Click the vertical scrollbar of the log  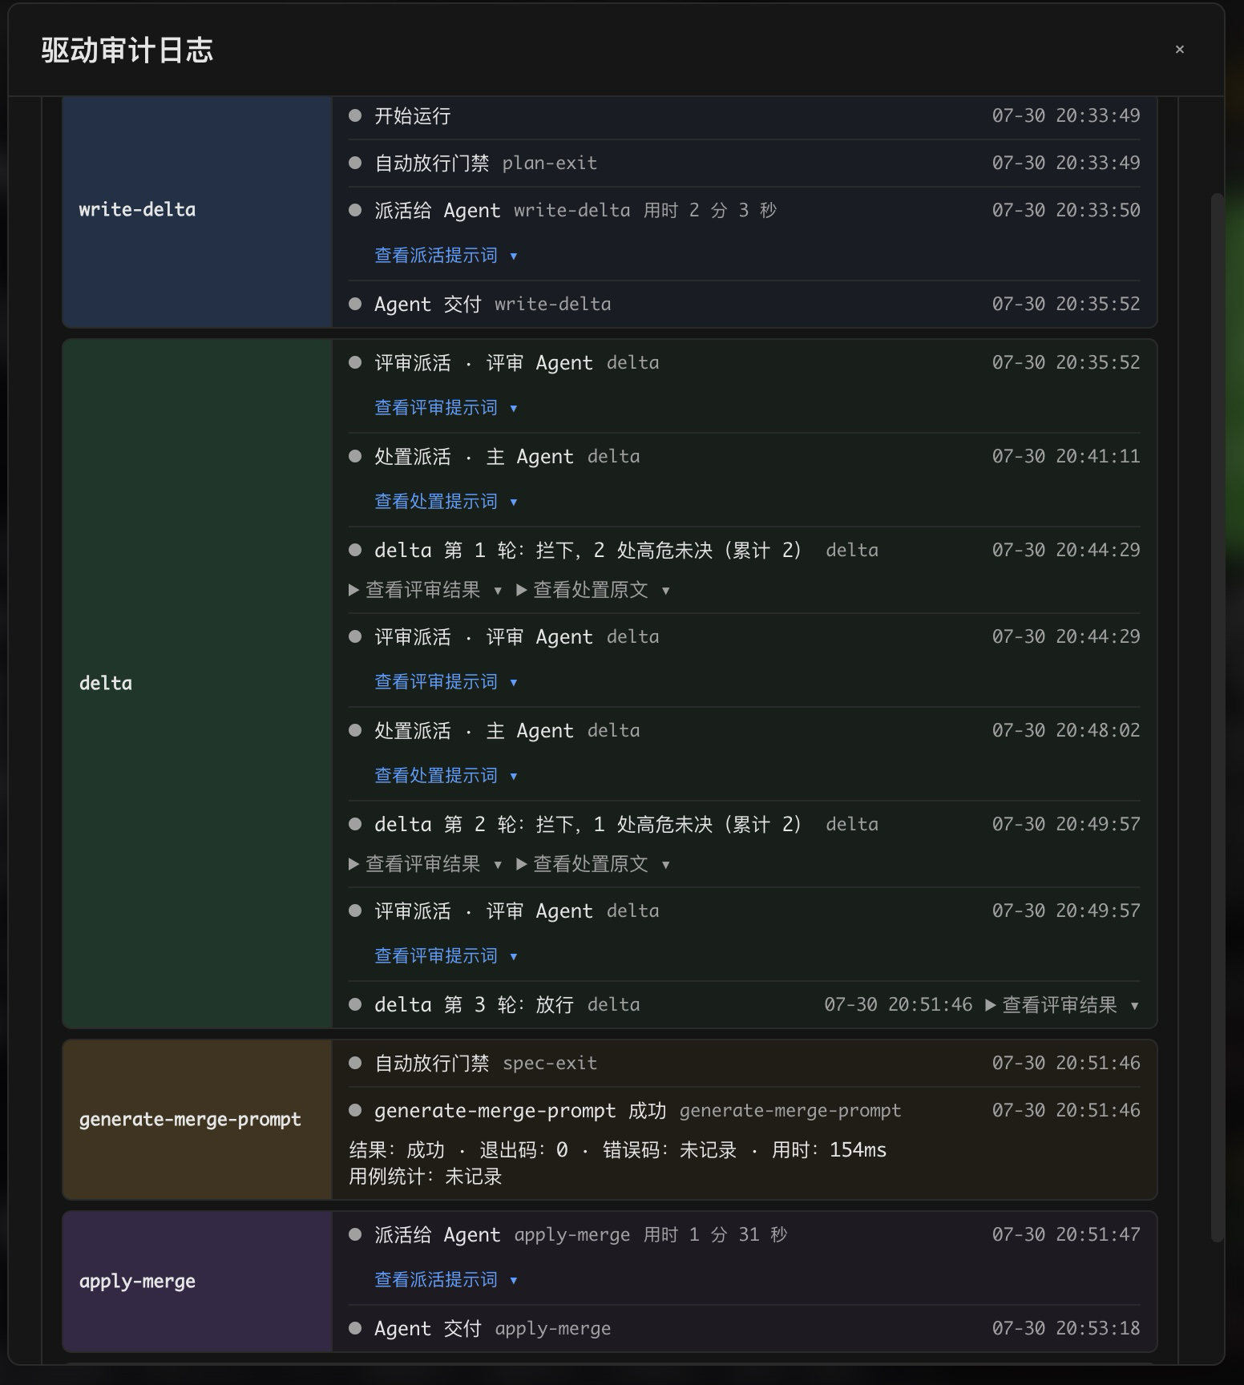(x=1217, y=717)
